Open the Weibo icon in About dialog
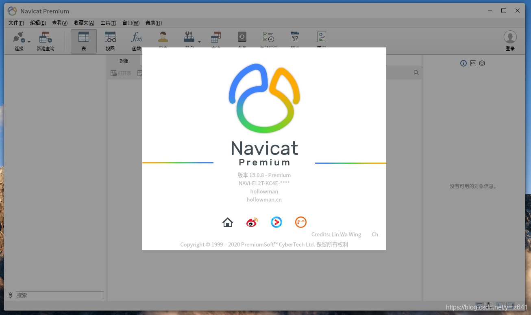Image resolution: width=531 pixels, height=315 pixels. click(252, 222)
